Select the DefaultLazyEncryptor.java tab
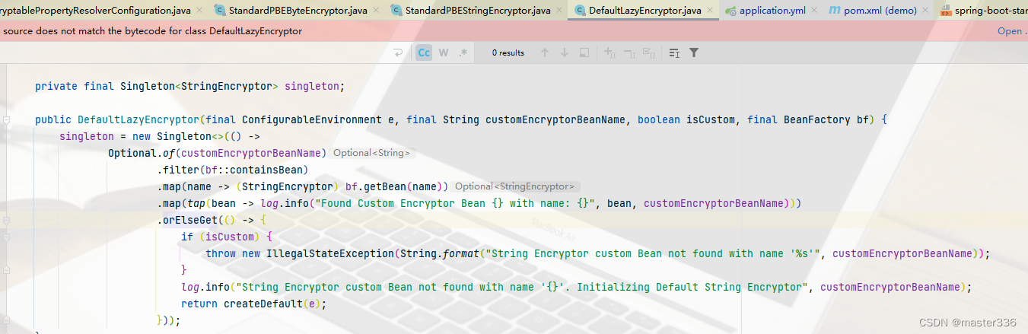 pyautogui.click(x=644, y=11)
